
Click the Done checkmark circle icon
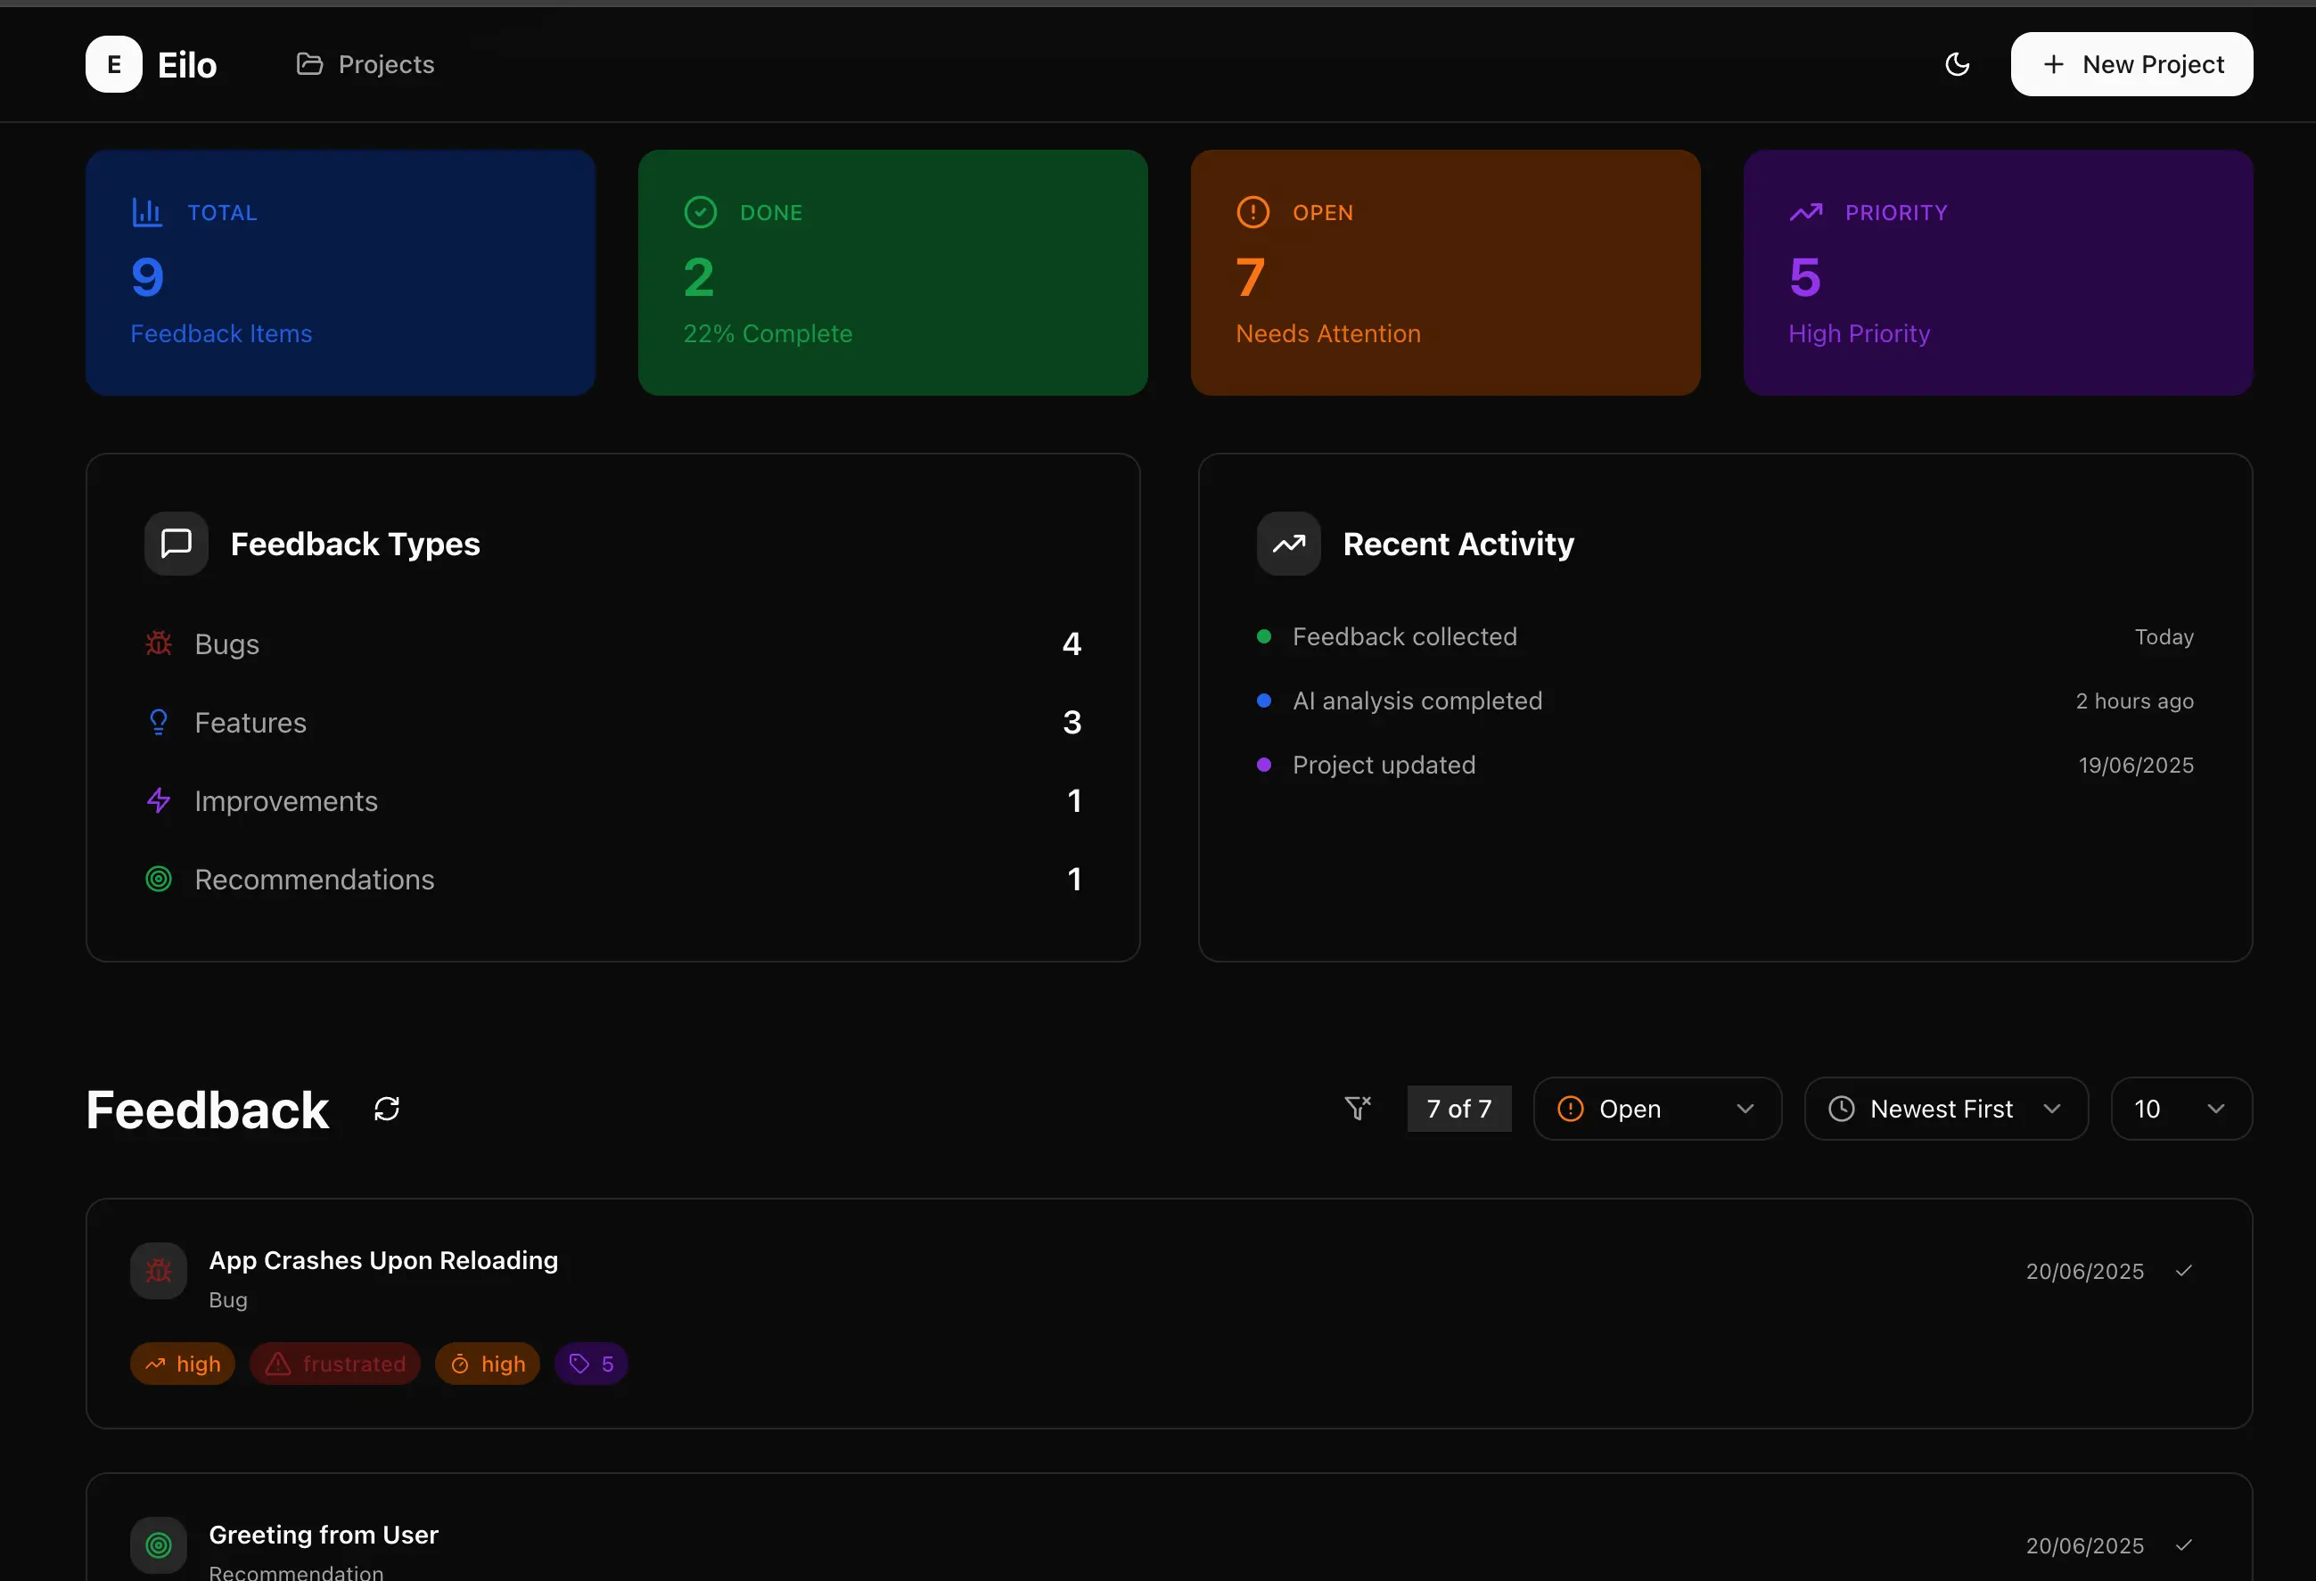(701, 212)
